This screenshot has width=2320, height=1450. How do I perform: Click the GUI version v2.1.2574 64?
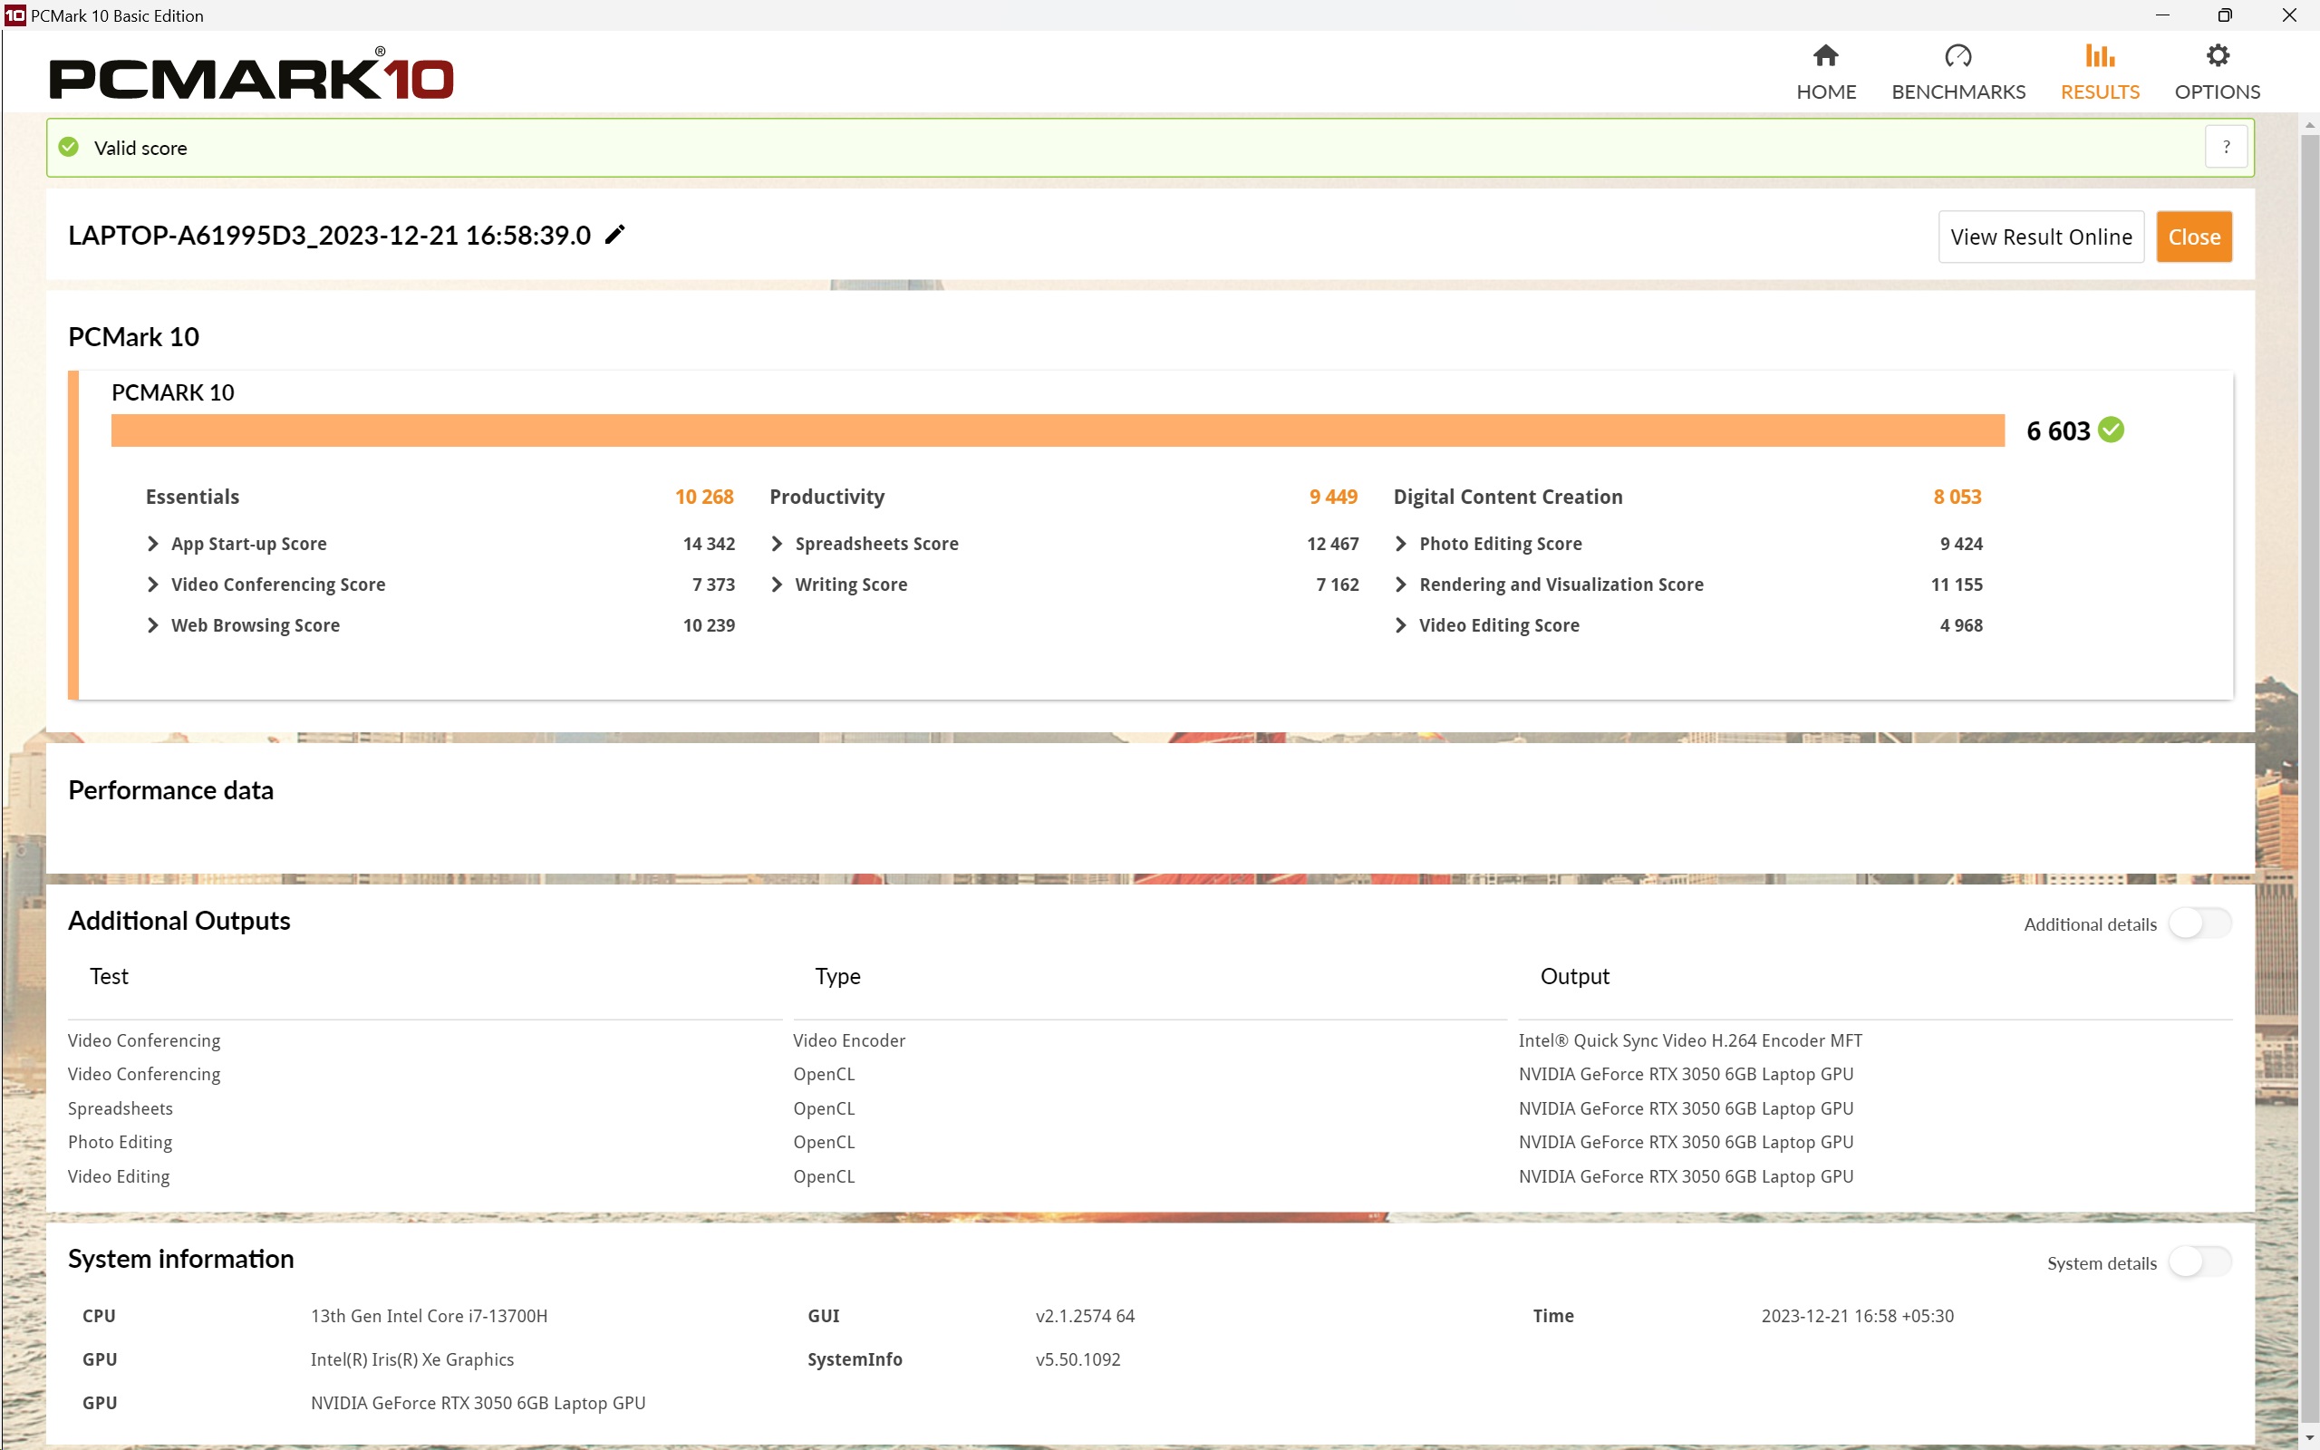pyautogui.click(x=1084, y=1316)
